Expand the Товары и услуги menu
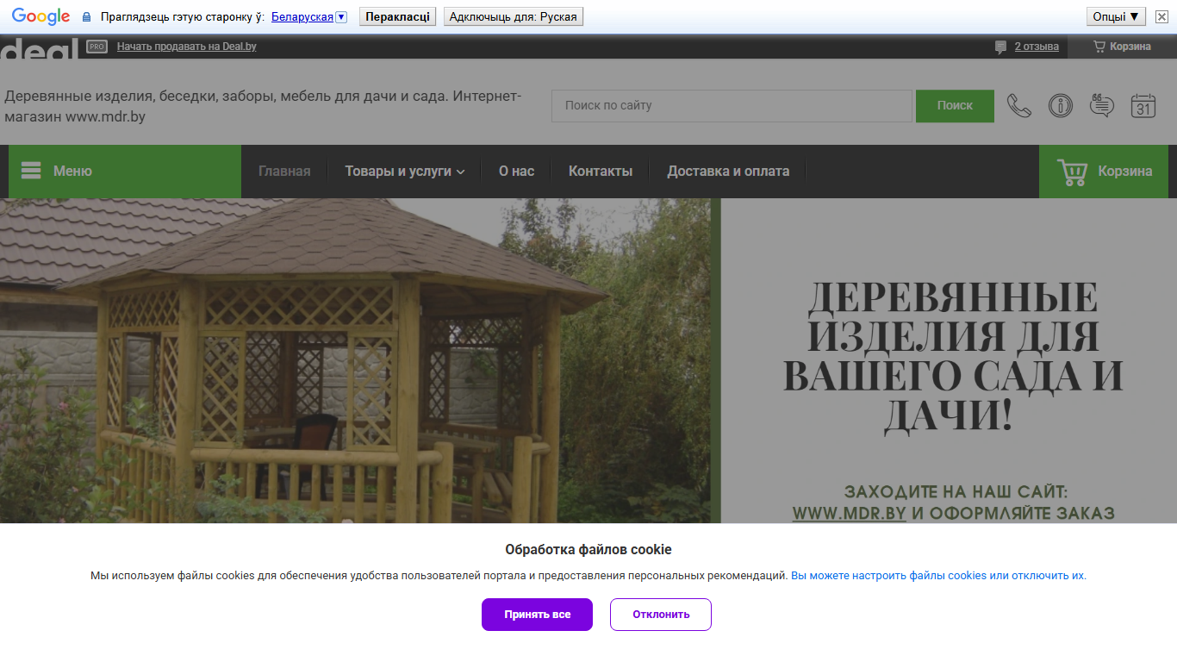 [x=405, y=172]
